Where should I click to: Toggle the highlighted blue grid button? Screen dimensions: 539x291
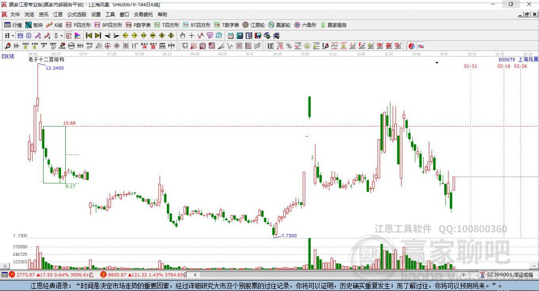pos(20,36)
